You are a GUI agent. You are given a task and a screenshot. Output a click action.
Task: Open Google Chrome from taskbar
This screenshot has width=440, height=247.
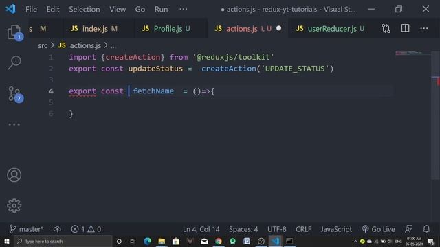[219, 241]
